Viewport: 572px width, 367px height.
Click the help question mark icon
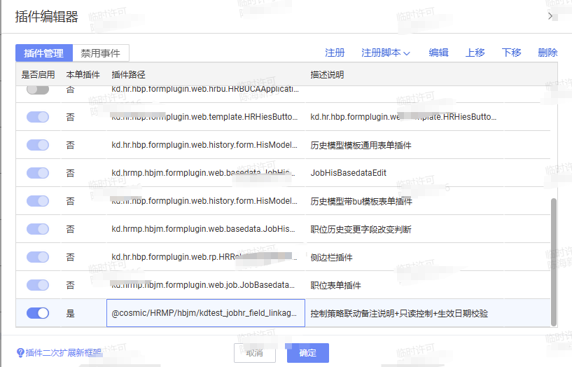click(20, 353)
